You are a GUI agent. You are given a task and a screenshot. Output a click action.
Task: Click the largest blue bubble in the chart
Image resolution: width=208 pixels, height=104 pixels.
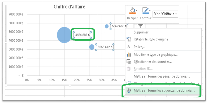tap(64, 35)
